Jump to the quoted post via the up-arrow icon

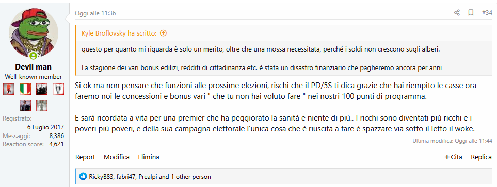[x=163, y=33]
